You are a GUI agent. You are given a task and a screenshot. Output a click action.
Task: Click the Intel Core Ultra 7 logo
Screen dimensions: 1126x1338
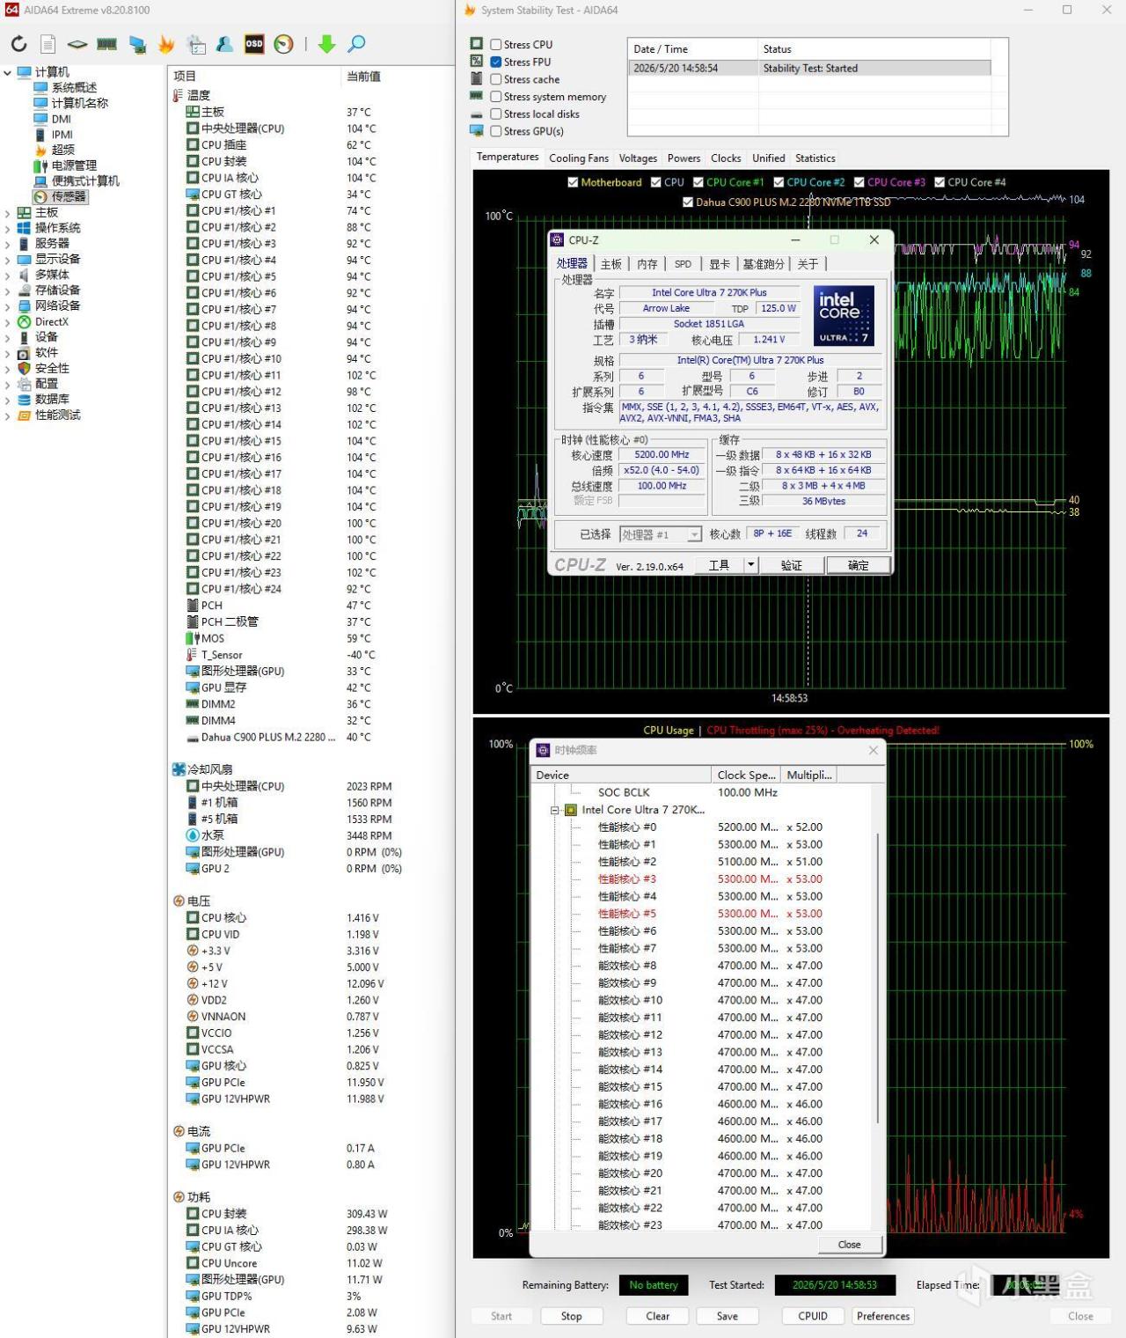(844, 315)
